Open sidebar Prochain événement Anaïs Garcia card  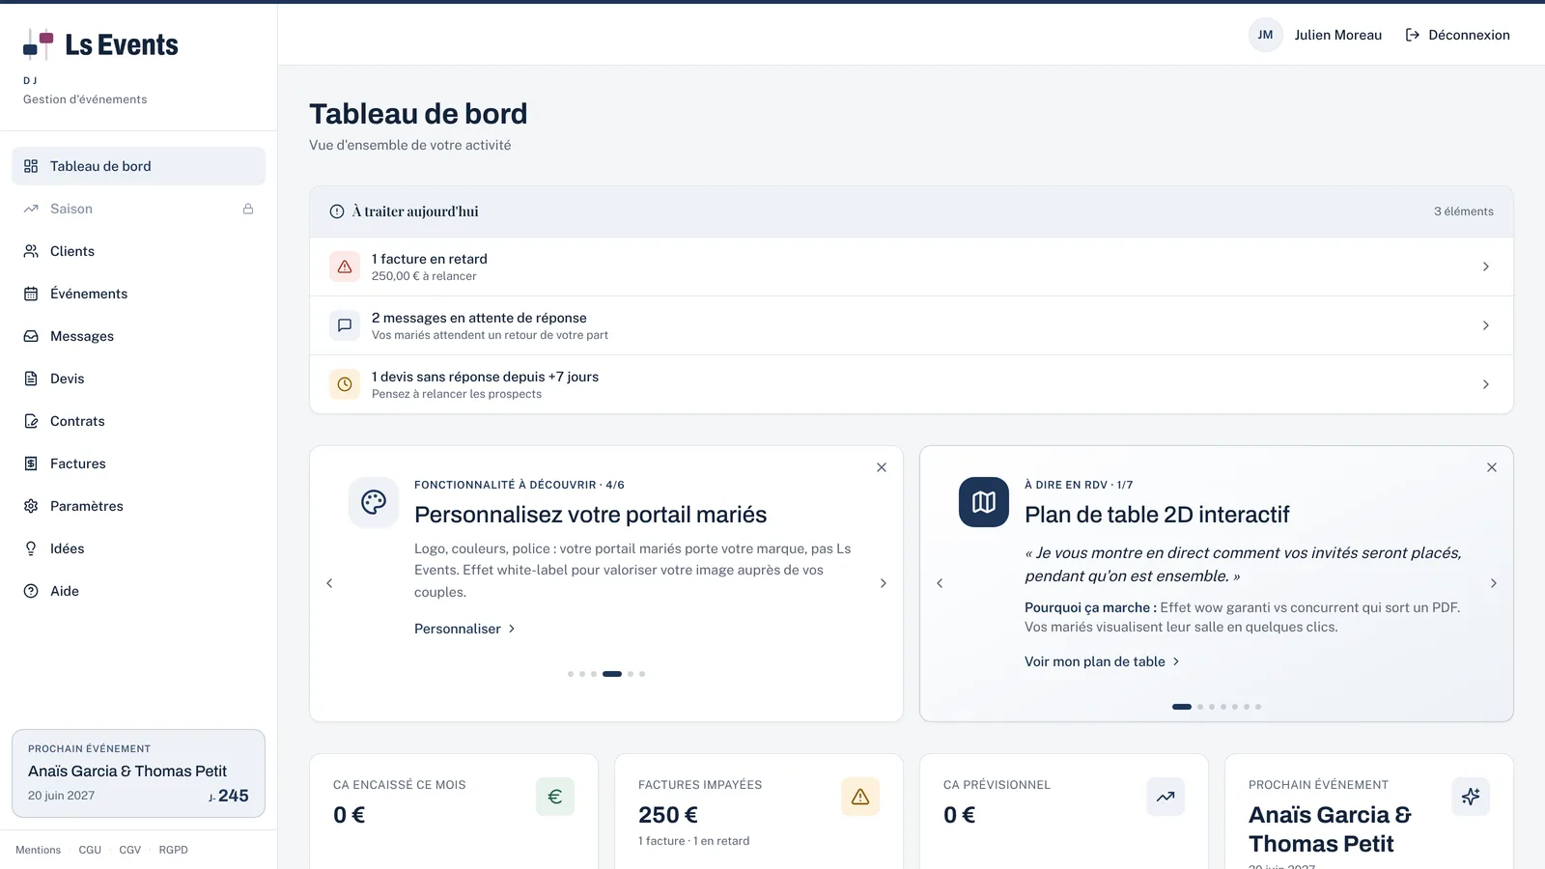(138, 773)
